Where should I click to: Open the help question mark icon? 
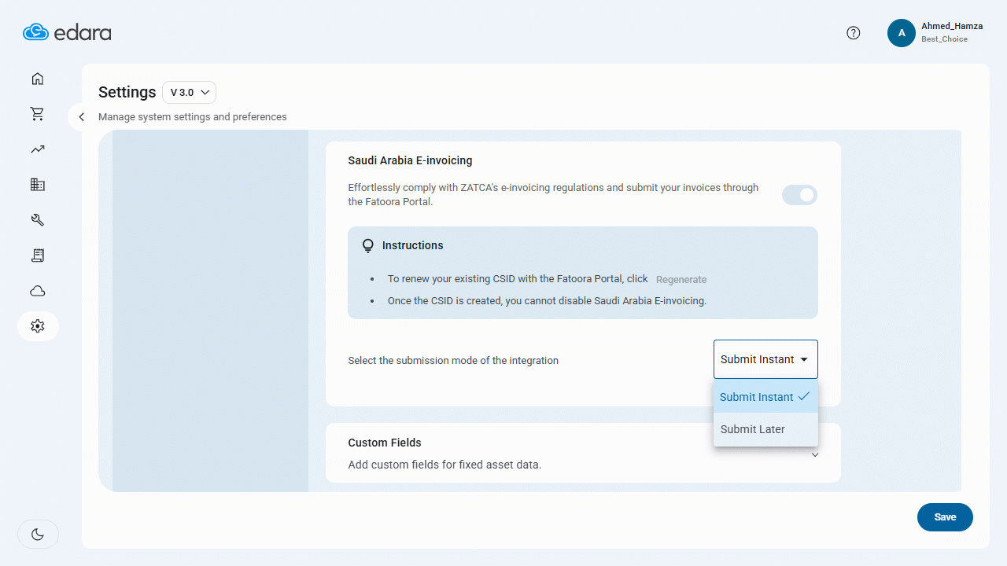click(853, 33)
